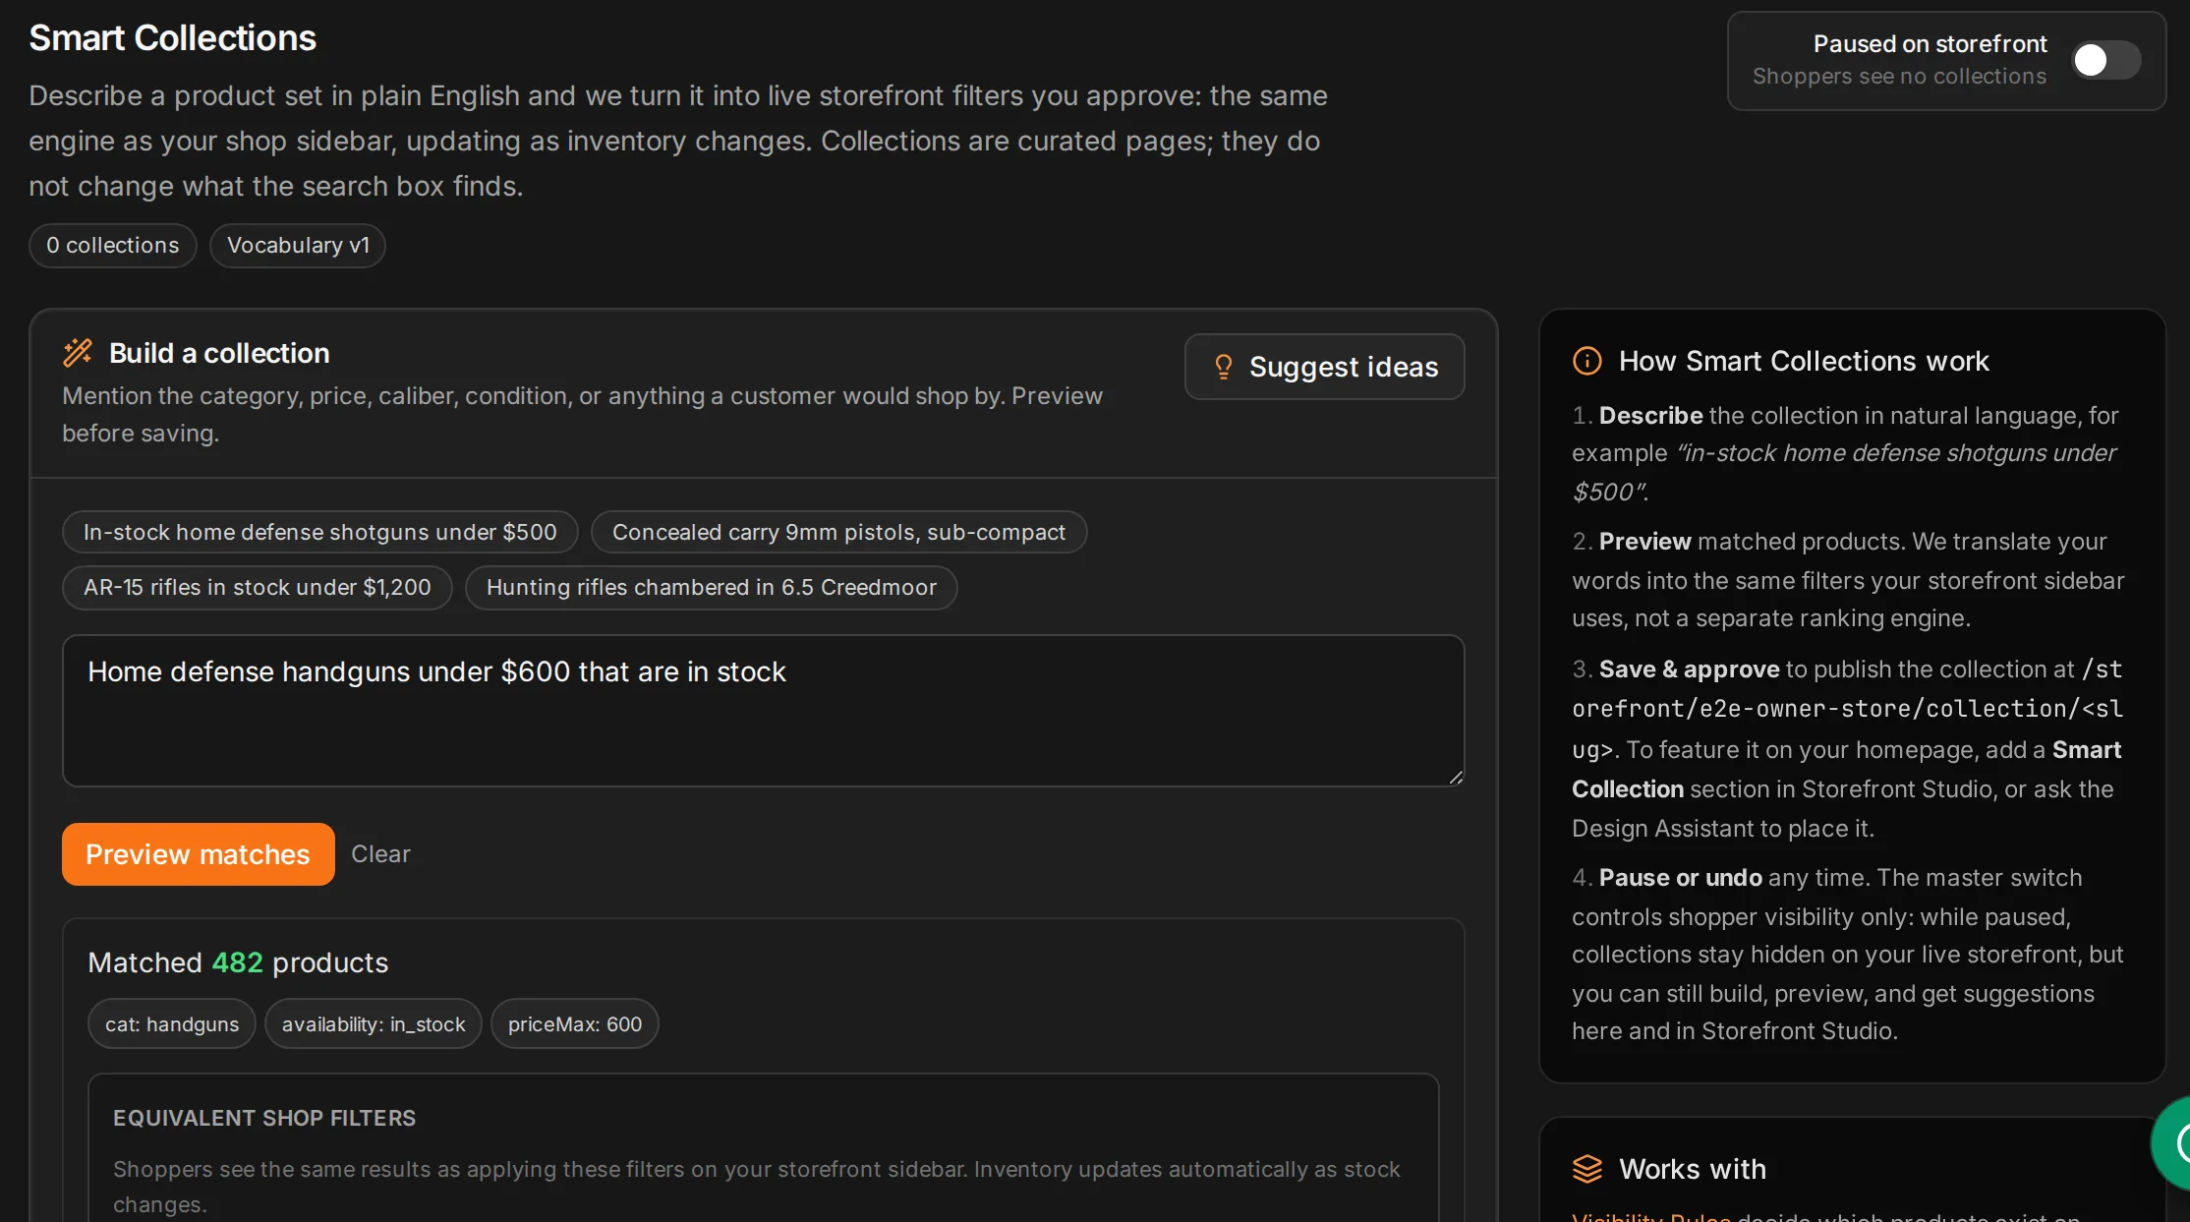
Task: Click the Vocabulary v1 badge
Action: tap(298, 246)
